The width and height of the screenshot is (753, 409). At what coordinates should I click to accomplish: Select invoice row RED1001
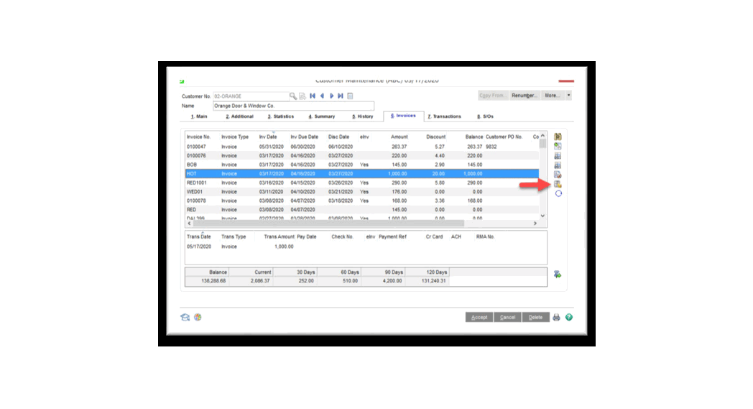(362, 183)
